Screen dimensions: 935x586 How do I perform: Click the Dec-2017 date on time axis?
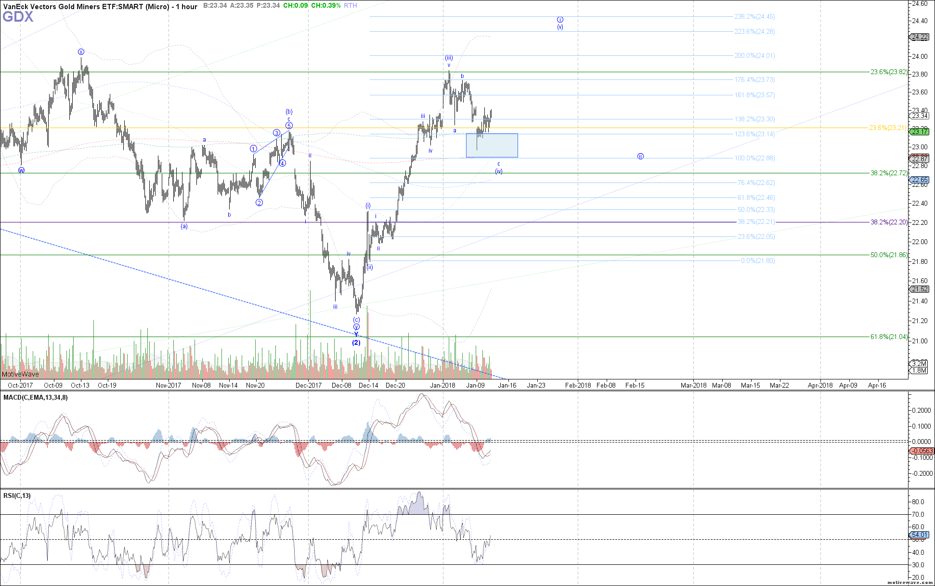click(x=309, y=385)
